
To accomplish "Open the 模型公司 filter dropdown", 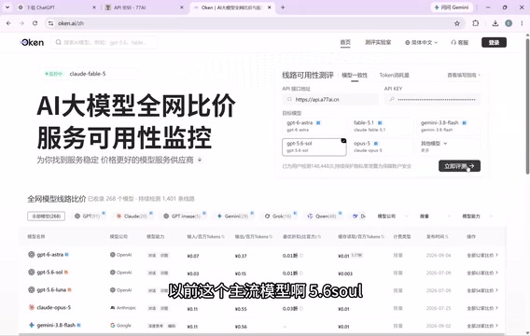I will click(x=392, y=217).
